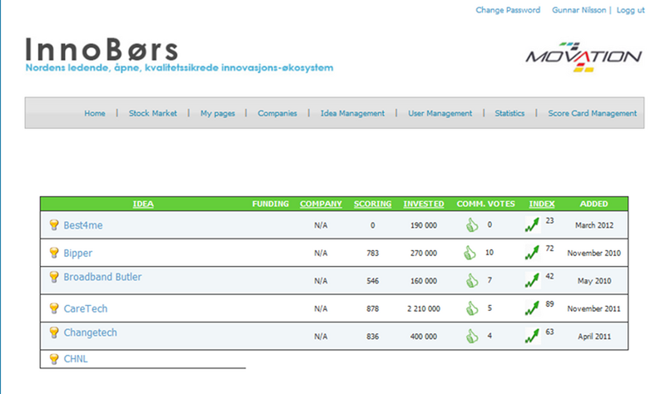This screenshot has width=666, height=394.
Task: Open the Best4me idea
Action: coord(83,225)
